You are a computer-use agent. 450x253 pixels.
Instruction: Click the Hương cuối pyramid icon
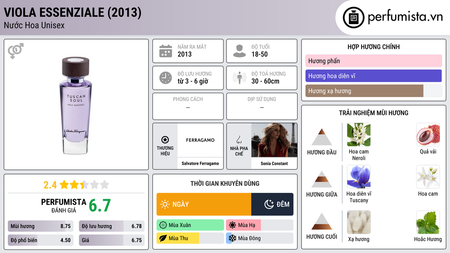pos(322,221)
